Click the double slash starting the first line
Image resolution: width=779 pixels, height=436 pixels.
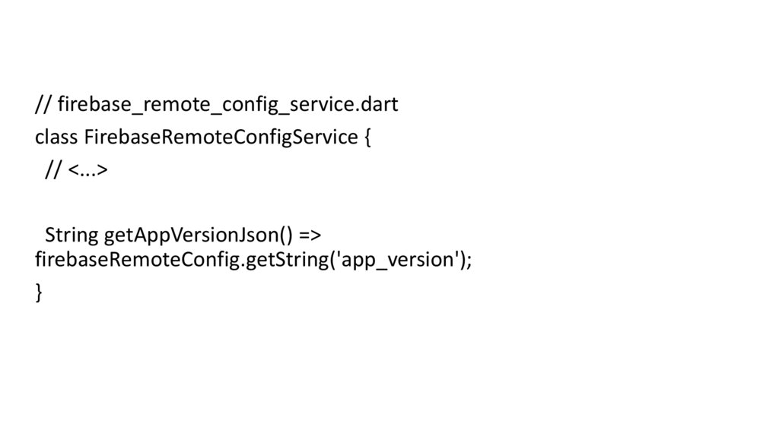click(43, 104)
